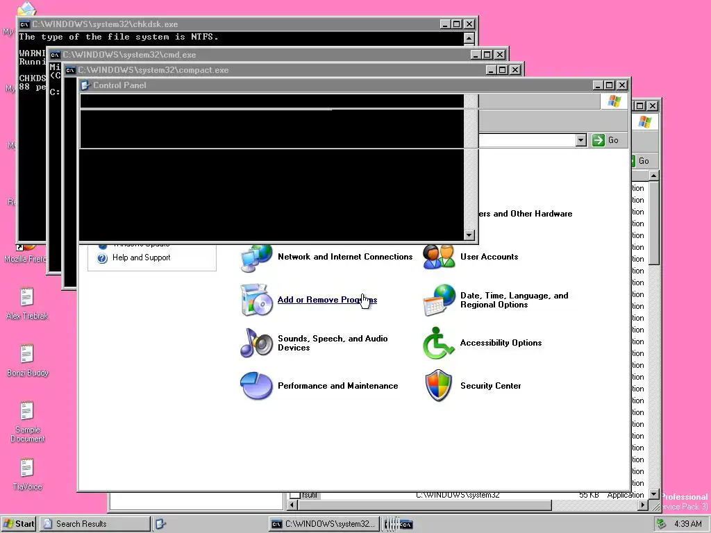Click the Network and Internet Connections icon
711x533 pixels.
click(x=256, y=258)
